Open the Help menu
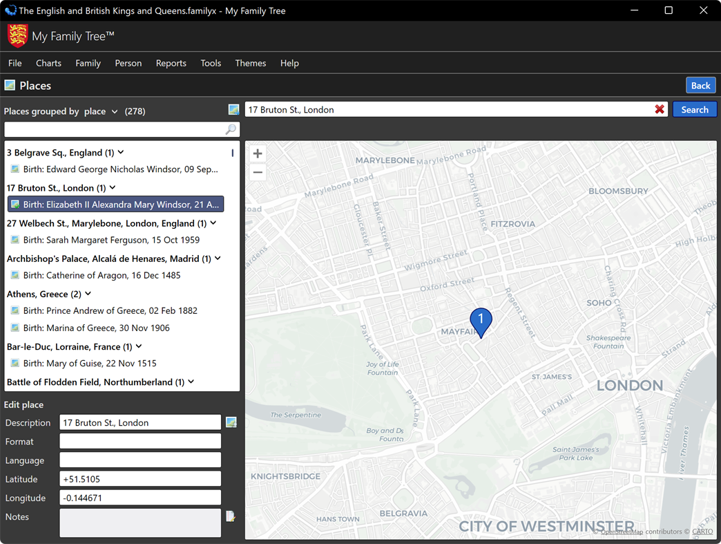Viewport: 721px width, 544px height. 289,63
